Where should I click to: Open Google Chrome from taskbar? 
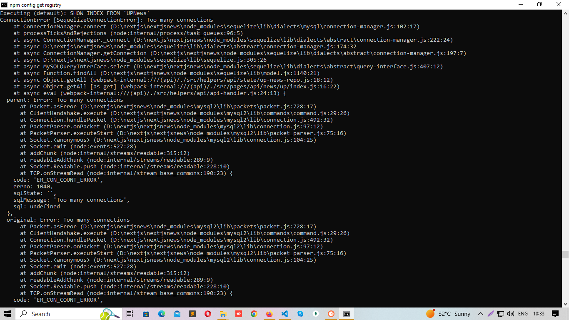[254, 314]
